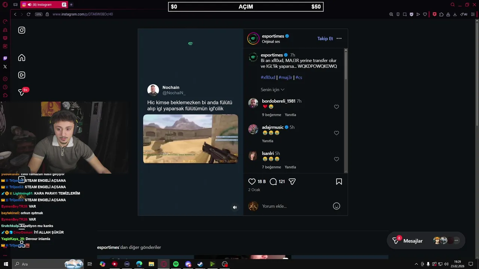Open the Opera GX main menu logo
This screenshot has width=479, height=269.
tap(5, 4)
